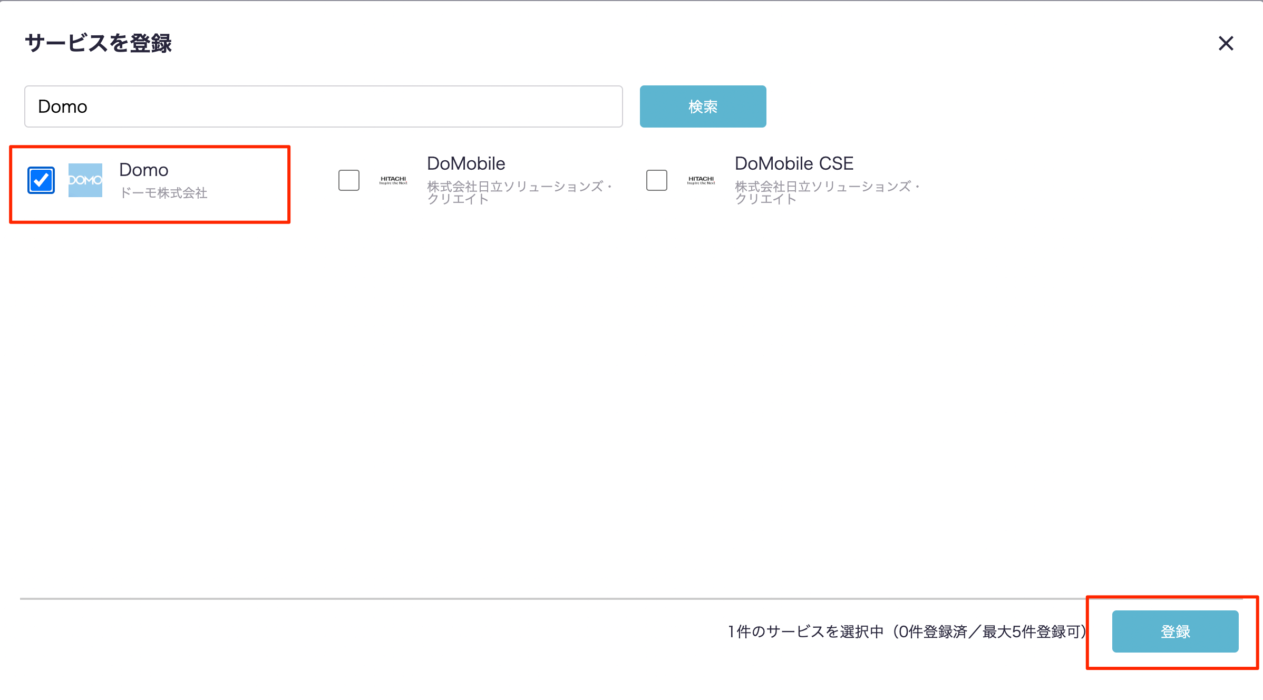
Task: Click the ドーモ株式会社 company label
Action: pos(163,193)
